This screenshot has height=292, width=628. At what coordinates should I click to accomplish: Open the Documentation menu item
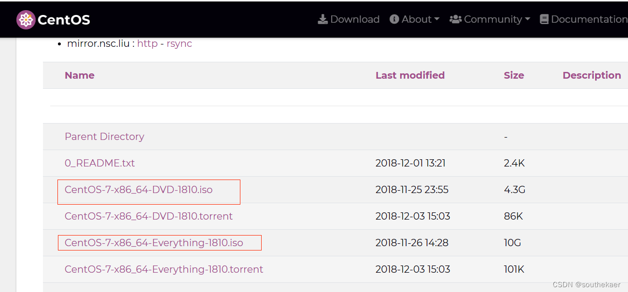588,19
